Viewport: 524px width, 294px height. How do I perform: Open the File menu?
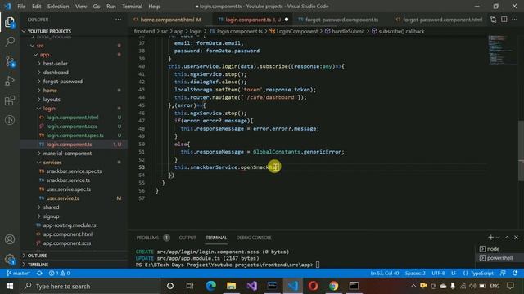point(21,7)
